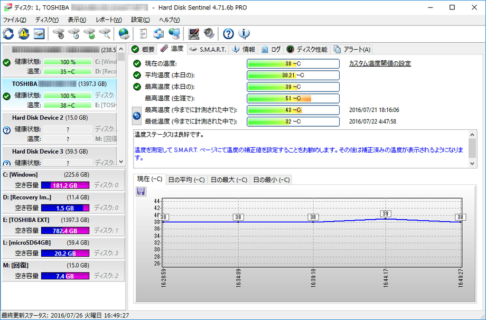Click the blue reset temperature arrow button
Image resolution: width=486 pixels, height=320 pixels.
[137, 116]
